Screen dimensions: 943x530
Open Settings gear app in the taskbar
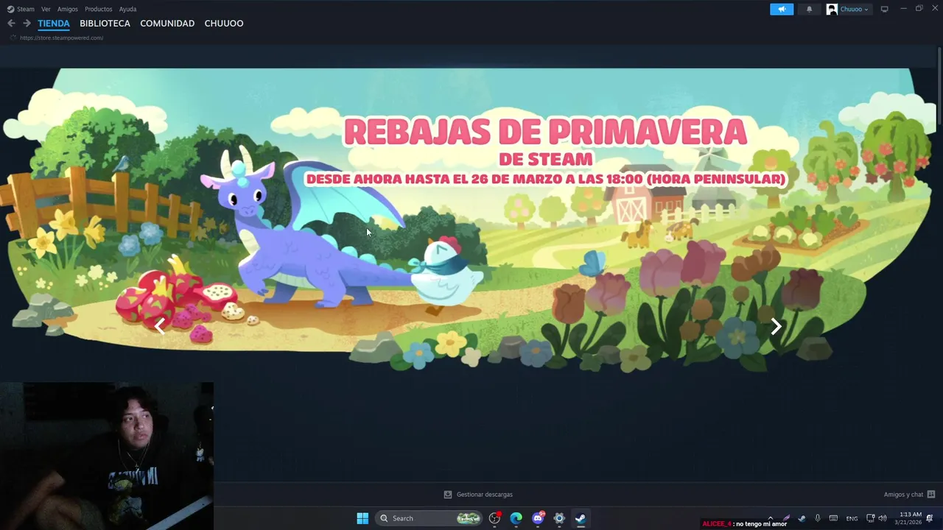pyautogui.click(x=559, y=518)
